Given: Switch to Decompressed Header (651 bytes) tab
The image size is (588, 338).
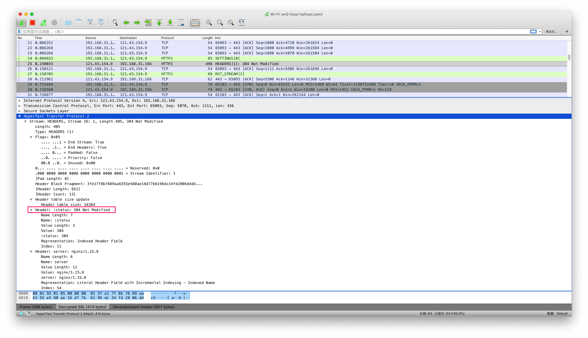Looking at the screenshot, I should 144,307.
